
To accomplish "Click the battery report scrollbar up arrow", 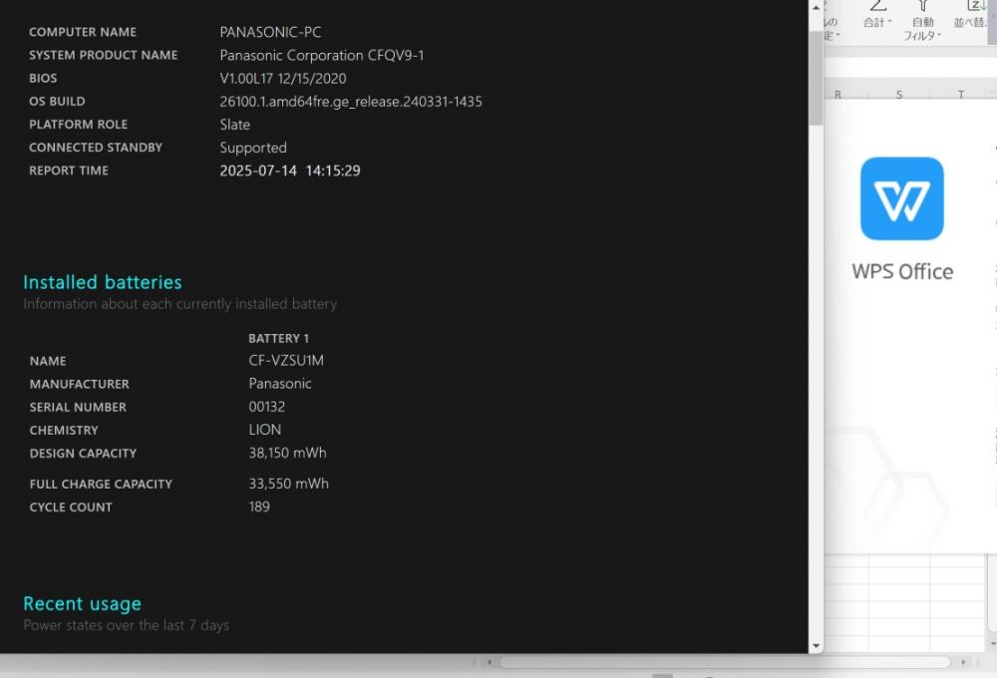I will pos(816,7).
